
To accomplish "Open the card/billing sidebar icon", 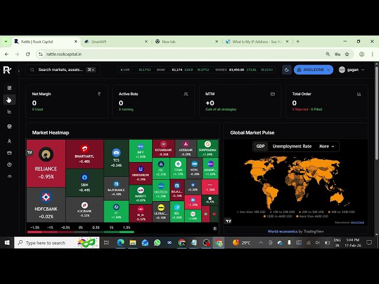I will click(9, 153).
